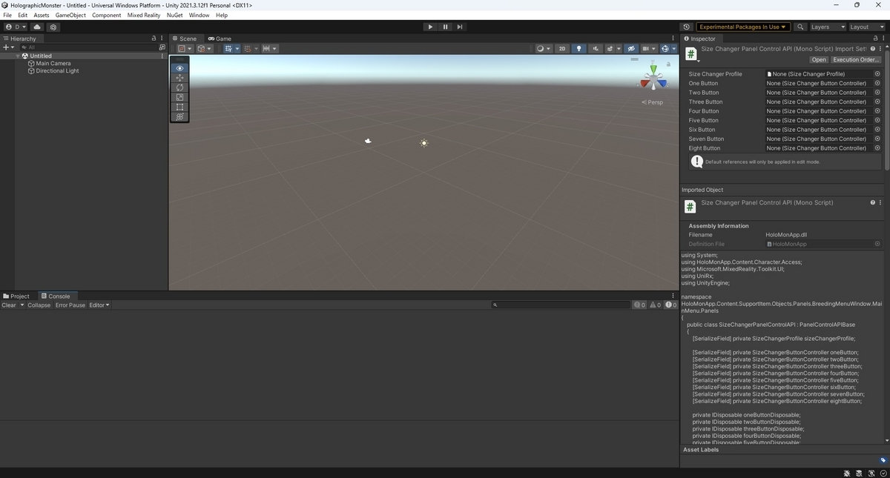Select the Scale tool in Scene overlay
Screen dimensions: 890x478
click(179, 97)
